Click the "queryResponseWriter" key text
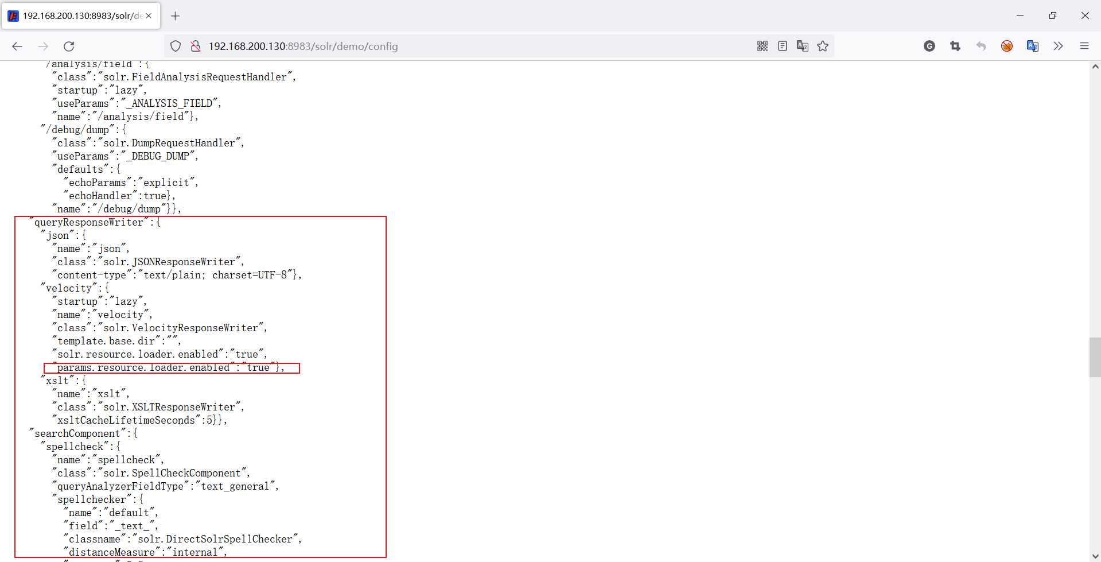 pos(89,222)
